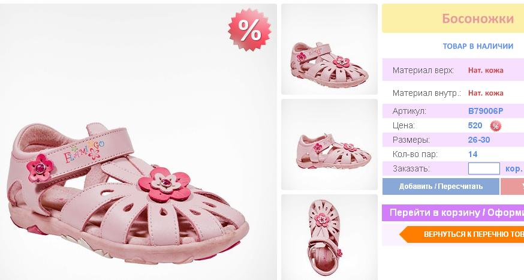Click Нат. кожа next to Материал внутр.

(486, 93)
